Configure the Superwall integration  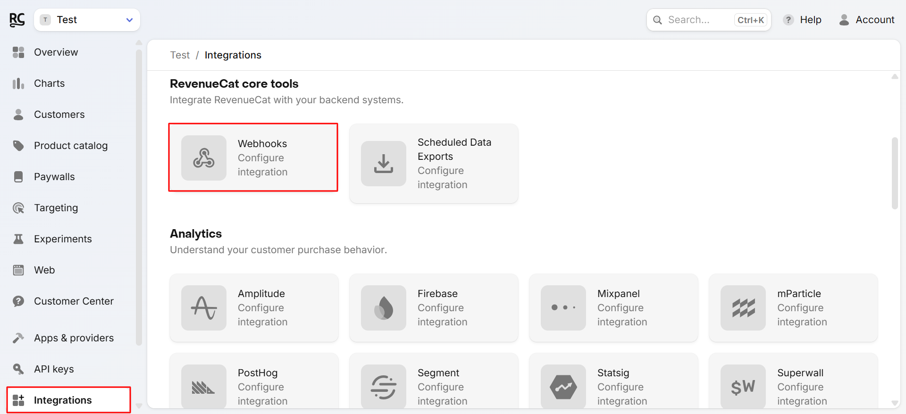(793, 381)
